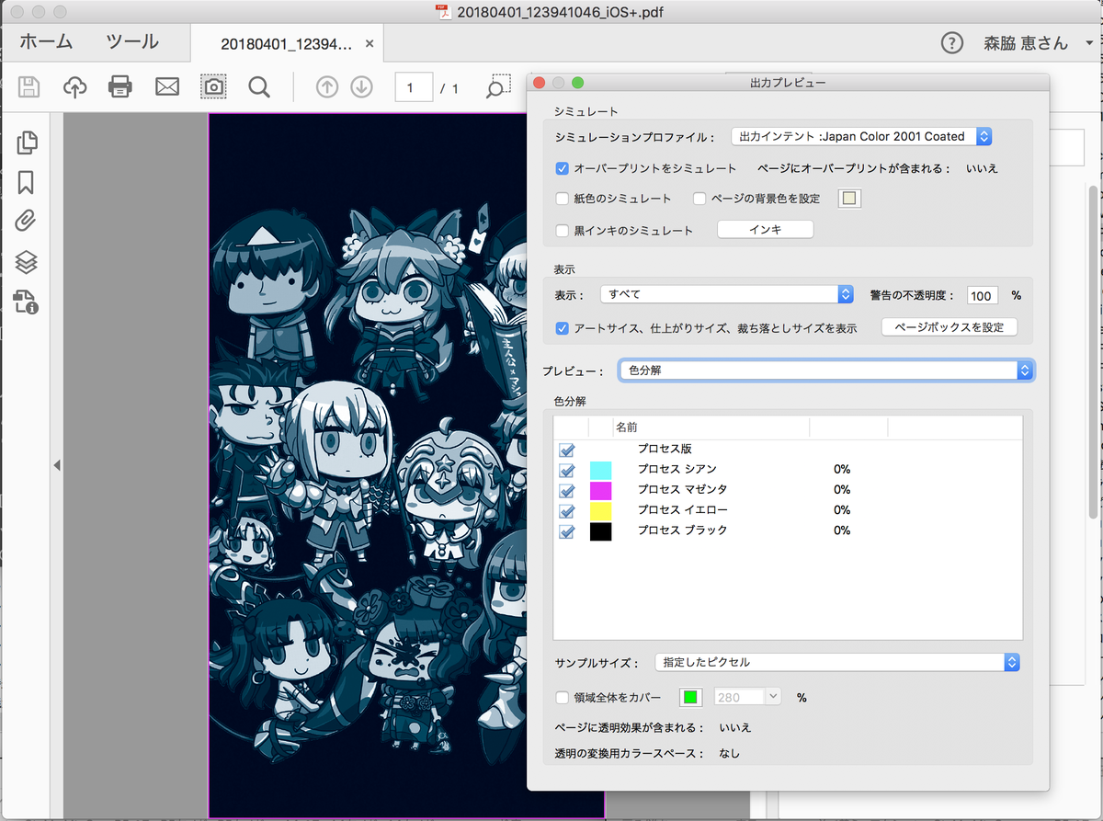
Task: Activate the snapshot camera tool
Action: [x=213, y=87]
